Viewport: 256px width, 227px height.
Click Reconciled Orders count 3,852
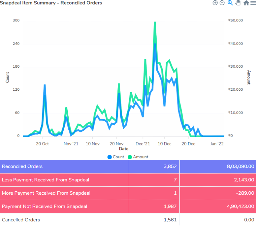[x=170, y=166]
